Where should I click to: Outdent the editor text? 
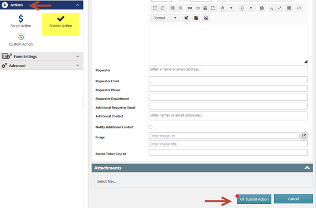tap(180, 8)
